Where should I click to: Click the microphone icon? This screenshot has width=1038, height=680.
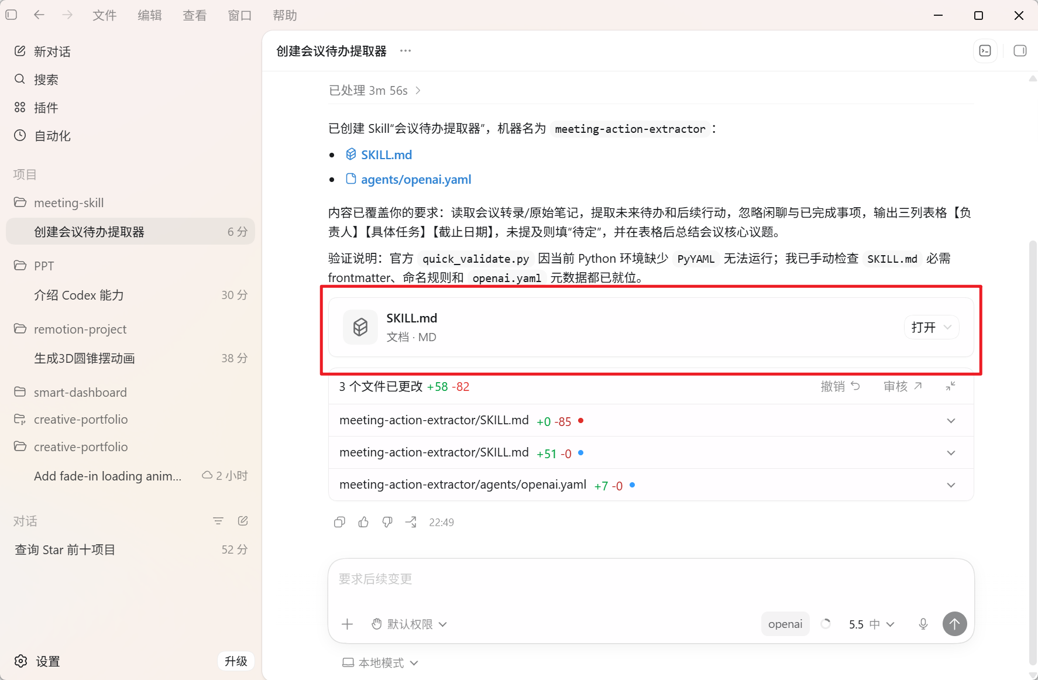point(923,624)
